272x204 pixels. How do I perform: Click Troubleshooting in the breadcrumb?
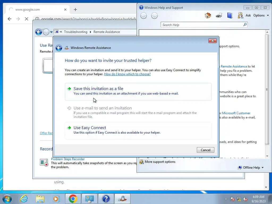pos(76,32)
